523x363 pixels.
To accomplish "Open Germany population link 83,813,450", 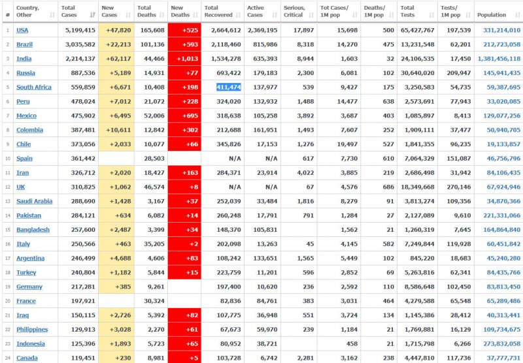I will point(503,287).
